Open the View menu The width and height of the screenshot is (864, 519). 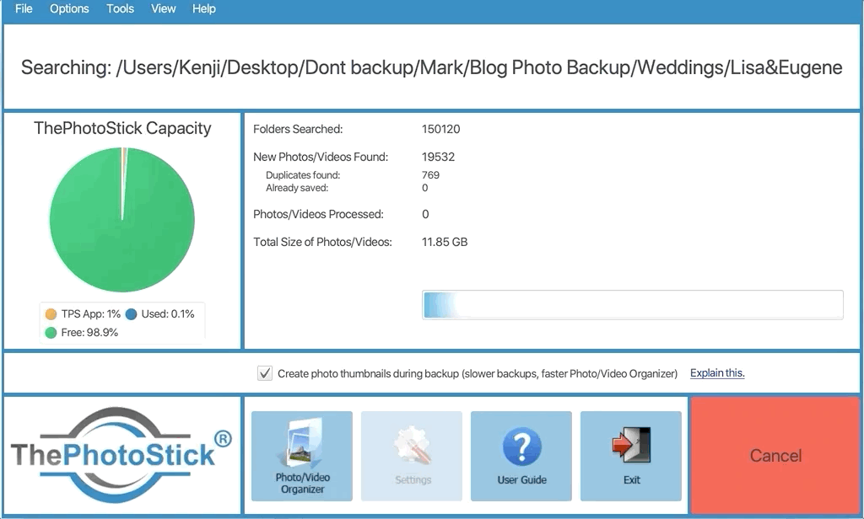[x=163, y=8]
